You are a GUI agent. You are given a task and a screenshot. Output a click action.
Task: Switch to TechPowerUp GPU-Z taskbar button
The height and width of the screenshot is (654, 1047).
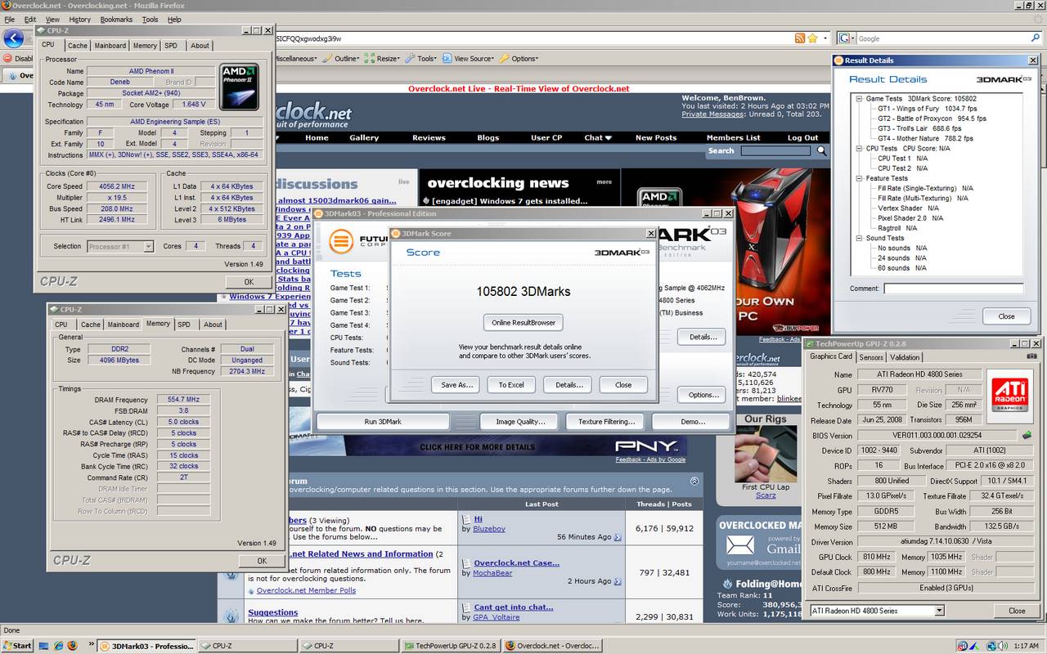[451, 645]
